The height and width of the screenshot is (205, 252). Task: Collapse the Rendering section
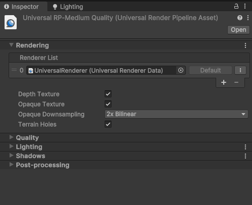click(11, 45)
